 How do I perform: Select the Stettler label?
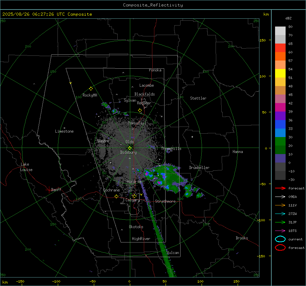[x=198, y=98]
